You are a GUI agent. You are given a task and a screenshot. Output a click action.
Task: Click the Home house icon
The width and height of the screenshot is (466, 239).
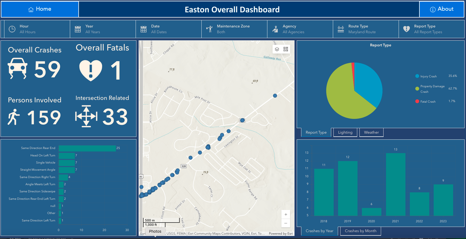[x=31, y=10]
